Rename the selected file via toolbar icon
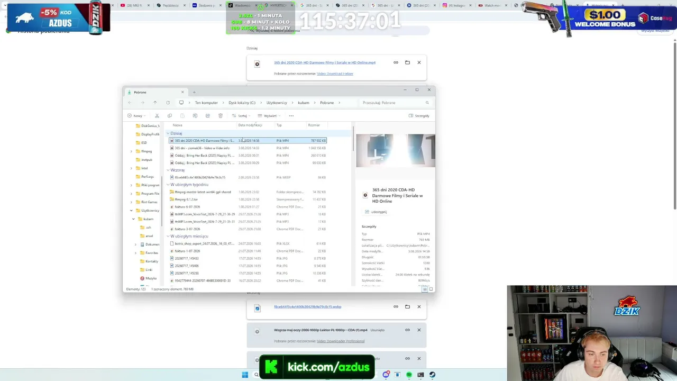This screenshot has height=381, width=677. 195,116
